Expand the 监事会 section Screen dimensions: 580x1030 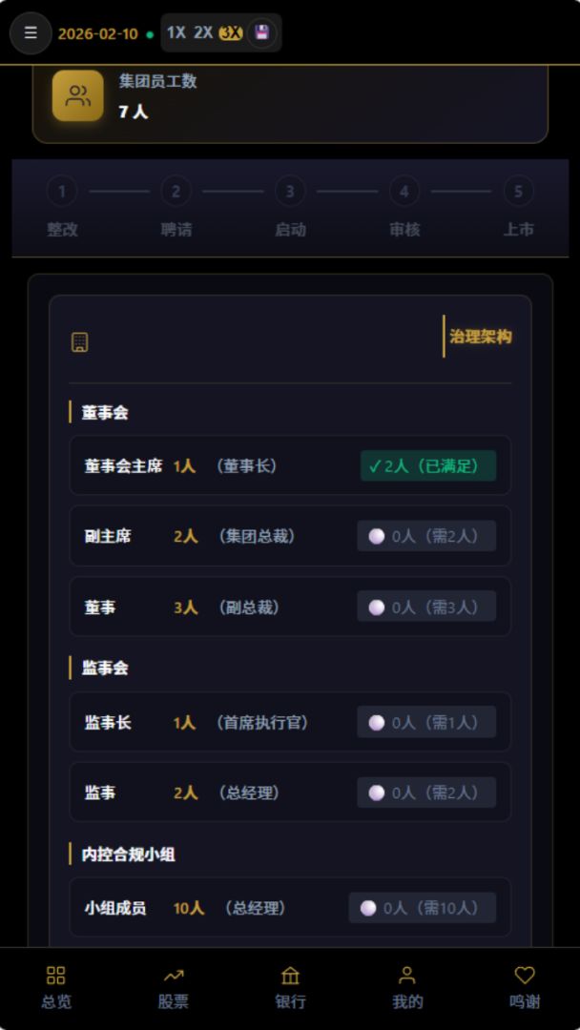[x=101, y=669]
